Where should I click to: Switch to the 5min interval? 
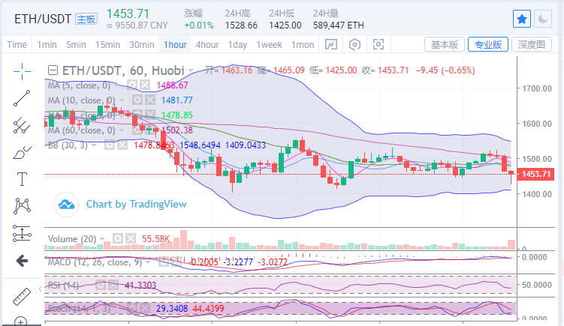coord(76,44)
